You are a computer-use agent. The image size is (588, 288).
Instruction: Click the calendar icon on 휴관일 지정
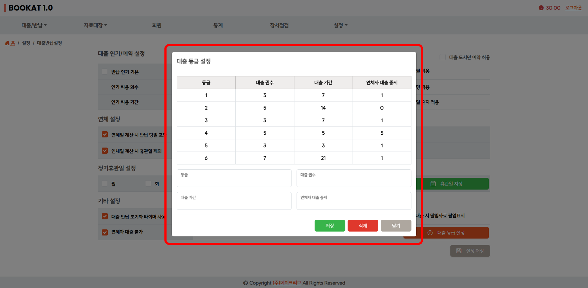tap(433, 184)
